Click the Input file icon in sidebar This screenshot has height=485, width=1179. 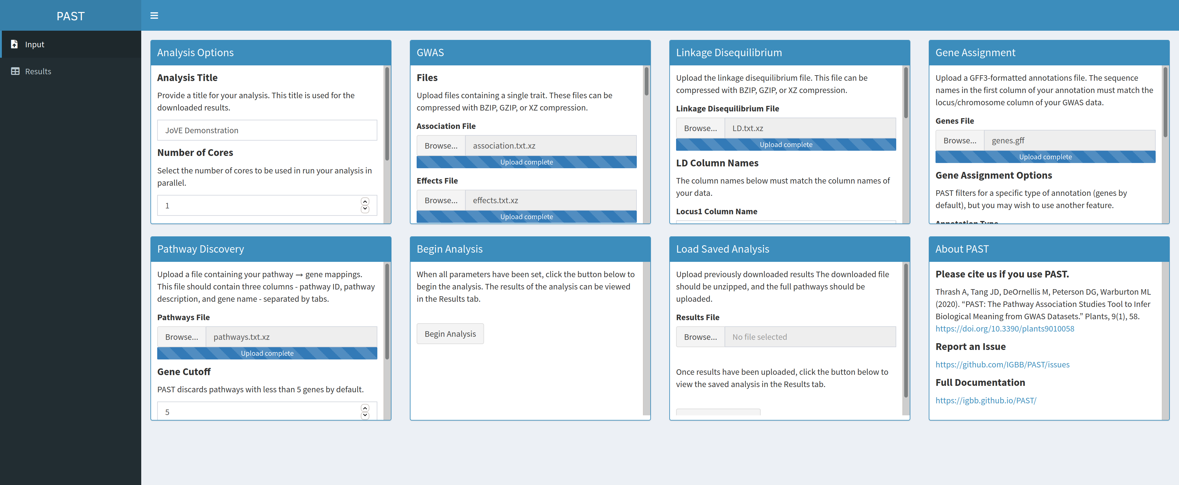coord(14,45)
